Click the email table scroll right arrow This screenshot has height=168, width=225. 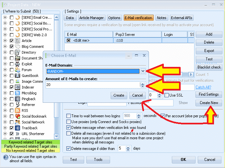pyautogui.click(x=191, y=75)
